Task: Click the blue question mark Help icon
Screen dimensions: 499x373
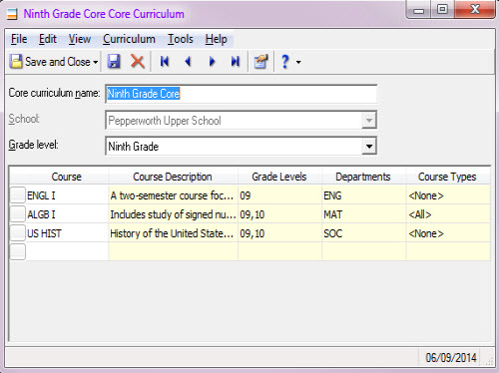Action: [x=285, y=62]
